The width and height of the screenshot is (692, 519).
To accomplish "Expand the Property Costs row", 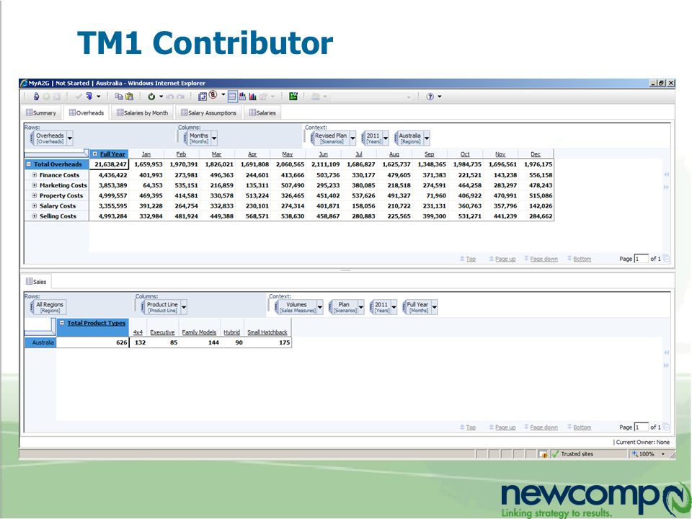I will (x=35, y=195).
